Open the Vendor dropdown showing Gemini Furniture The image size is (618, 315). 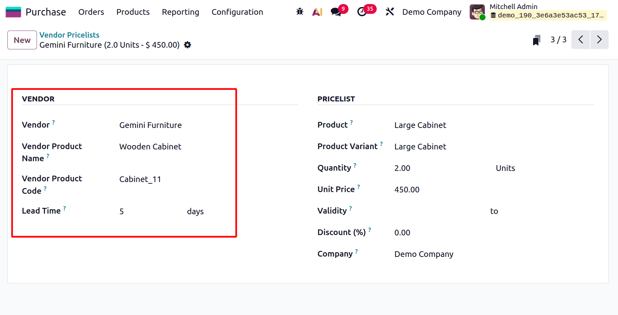[150, 125]
